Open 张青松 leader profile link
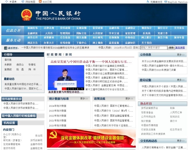The width and height of the screenshot is (188, 150). tap(32, 65)
